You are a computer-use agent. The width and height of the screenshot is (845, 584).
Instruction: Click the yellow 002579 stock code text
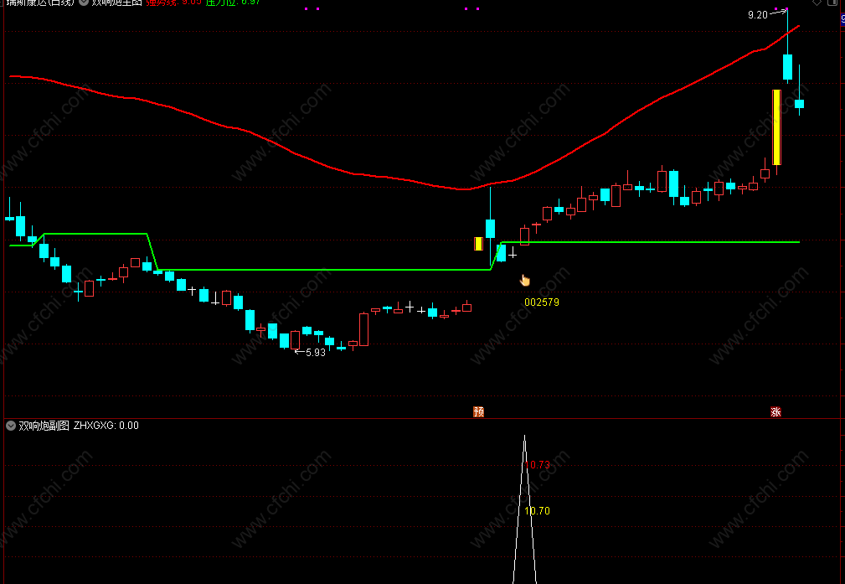542,302
